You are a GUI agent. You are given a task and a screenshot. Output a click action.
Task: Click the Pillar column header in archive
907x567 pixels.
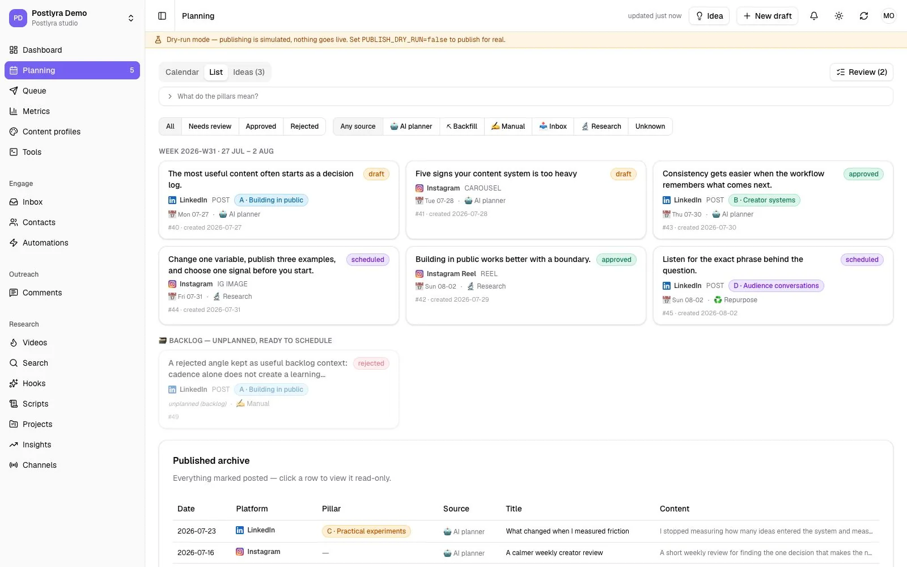(331, 509)
